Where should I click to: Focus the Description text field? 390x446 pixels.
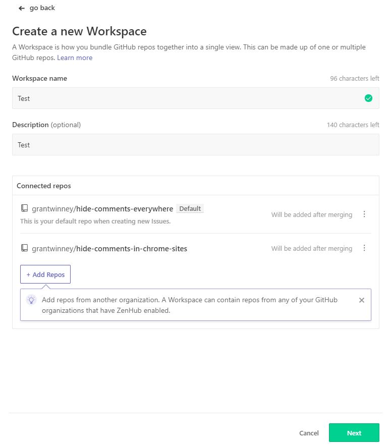coord(195,145)
